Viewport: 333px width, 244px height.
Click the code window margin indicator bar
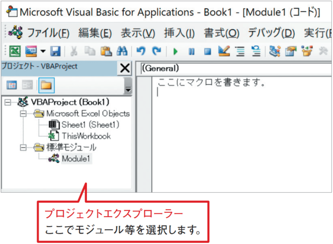pos(145,134)
